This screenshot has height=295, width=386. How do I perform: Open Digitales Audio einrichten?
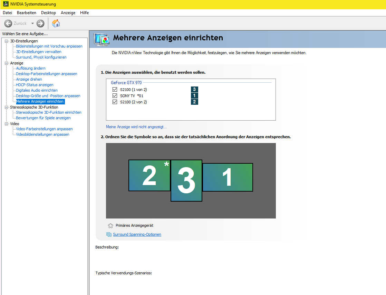[x=37, y=90]
